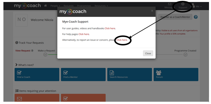Screen dimensions: 211x104
Task: Click the orange envelope tile
Action: click(x=37, y=98)
